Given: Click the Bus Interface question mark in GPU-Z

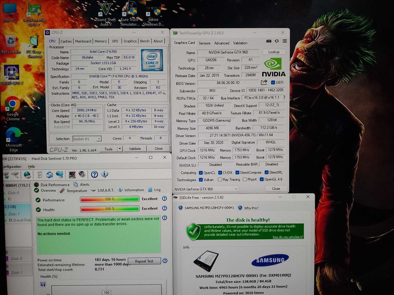Looking at the screenshot, I should 284,97.
